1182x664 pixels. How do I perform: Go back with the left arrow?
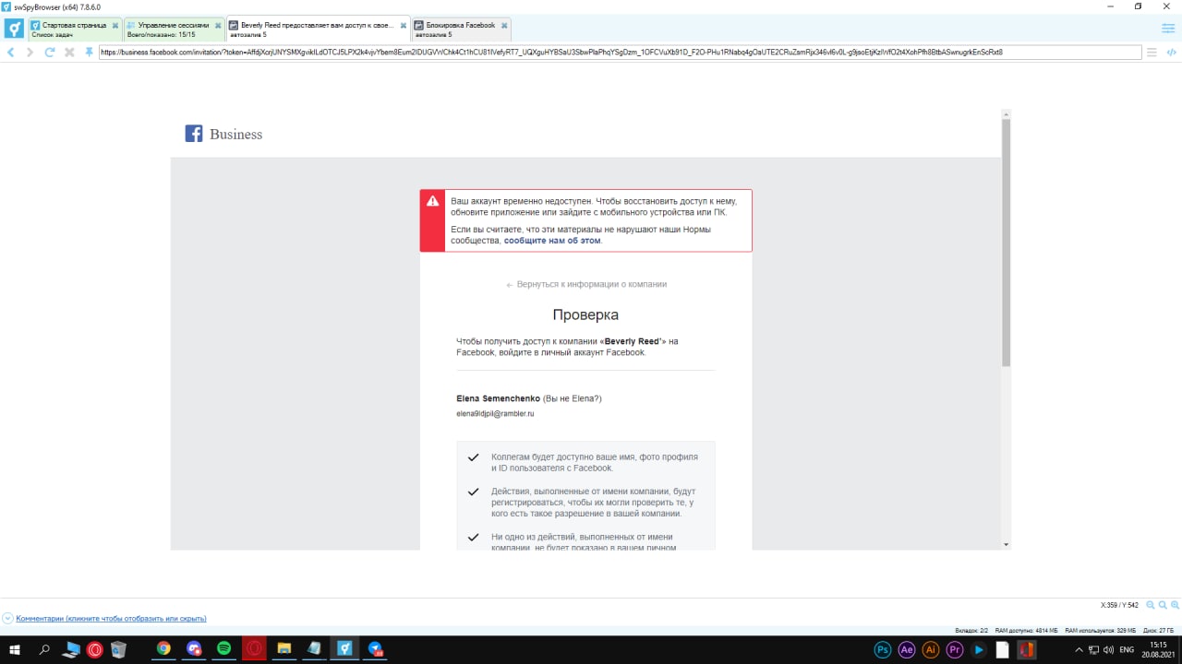[10, 53]
